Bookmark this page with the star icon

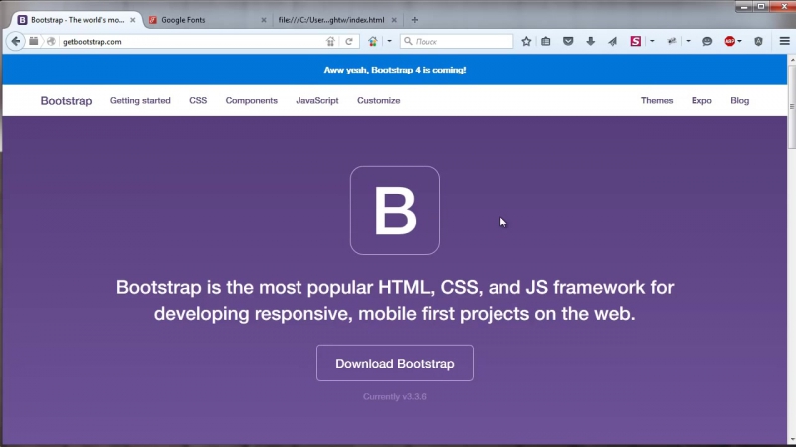pos(526,41)
